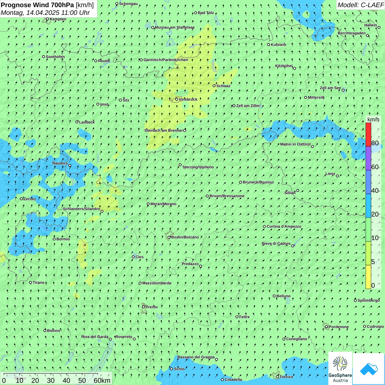385x385 pixels.
Task: Click the Pordenone city marker
Action: 327,327
